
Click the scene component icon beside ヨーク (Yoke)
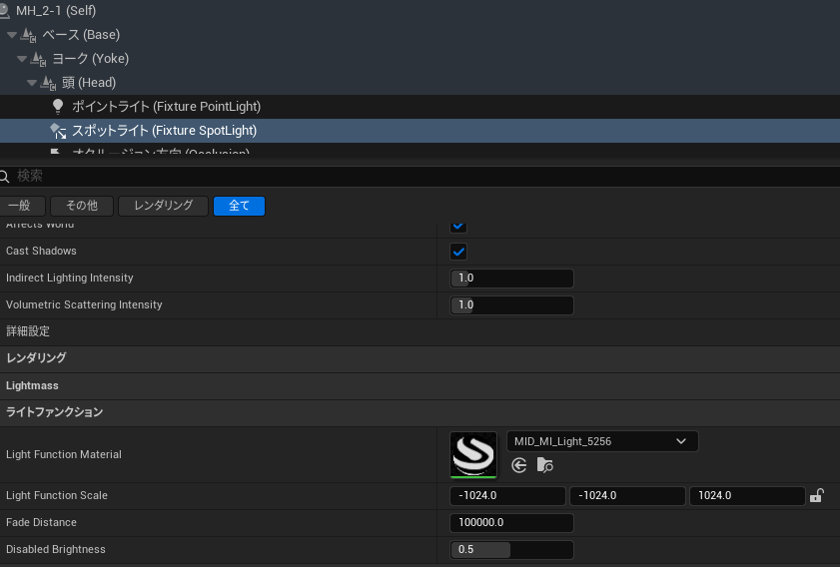coord(39,59)
